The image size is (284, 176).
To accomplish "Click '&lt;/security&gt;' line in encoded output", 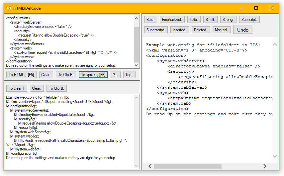I will [x=26, y=128].
